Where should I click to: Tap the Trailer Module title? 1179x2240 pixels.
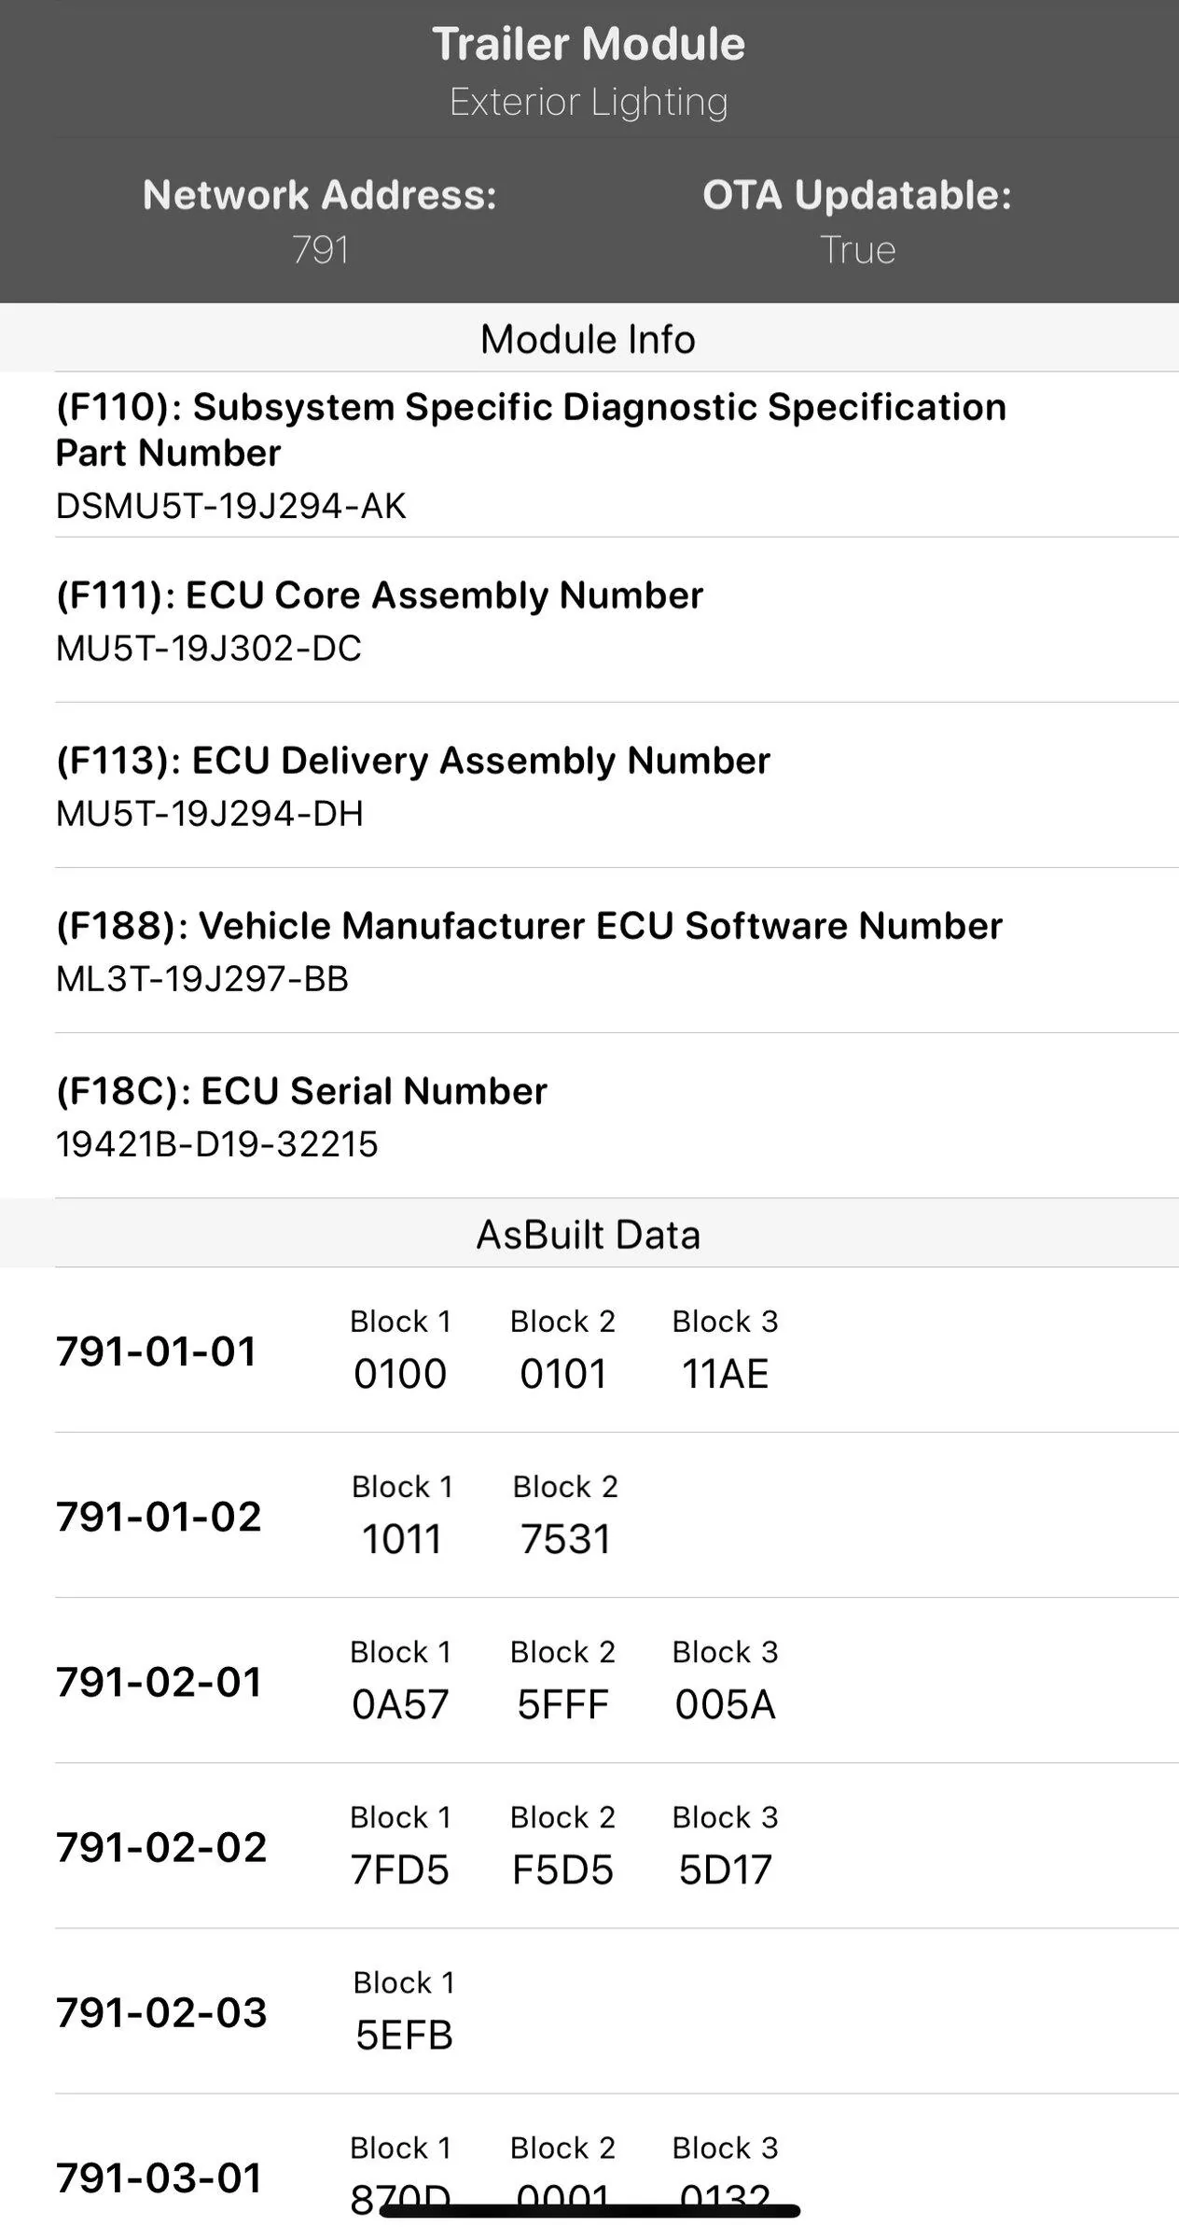(589, 44)
